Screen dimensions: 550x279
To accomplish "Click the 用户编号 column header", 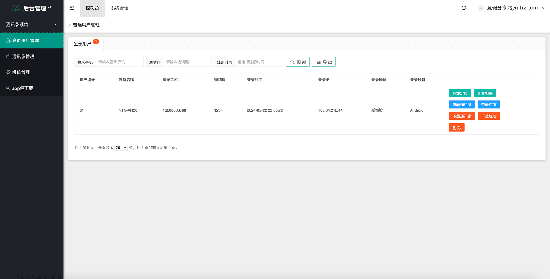I will [x=87, y=80].
